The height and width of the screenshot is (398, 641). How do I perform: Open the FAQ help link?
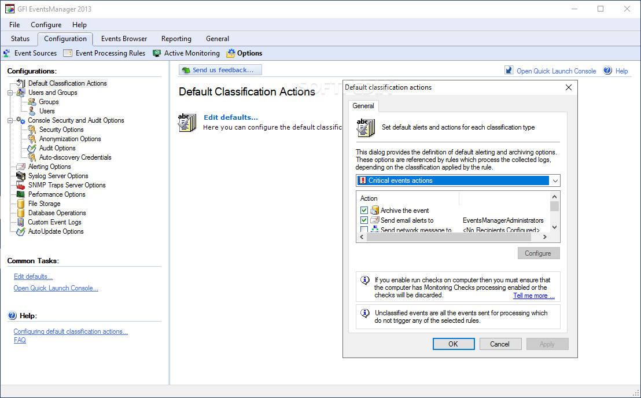pyautogui.click(x=20, y=340)
